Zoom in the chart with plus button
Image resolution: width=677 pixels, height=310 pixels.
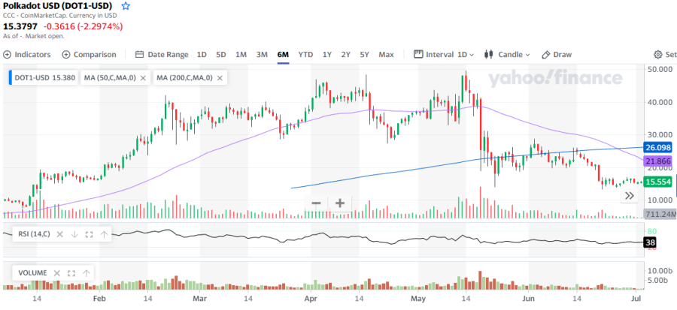(340, 203)
